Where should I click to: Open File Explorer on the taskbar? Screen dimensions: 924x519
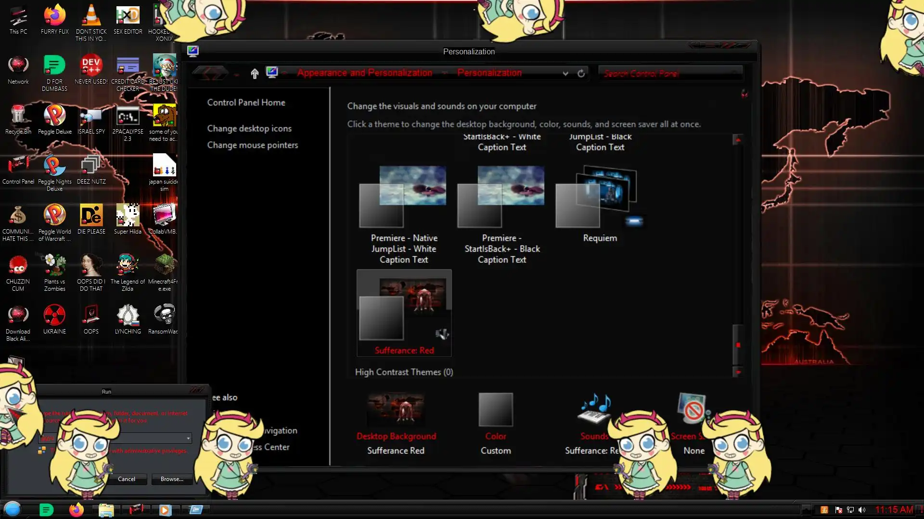[x=106, y=509]
